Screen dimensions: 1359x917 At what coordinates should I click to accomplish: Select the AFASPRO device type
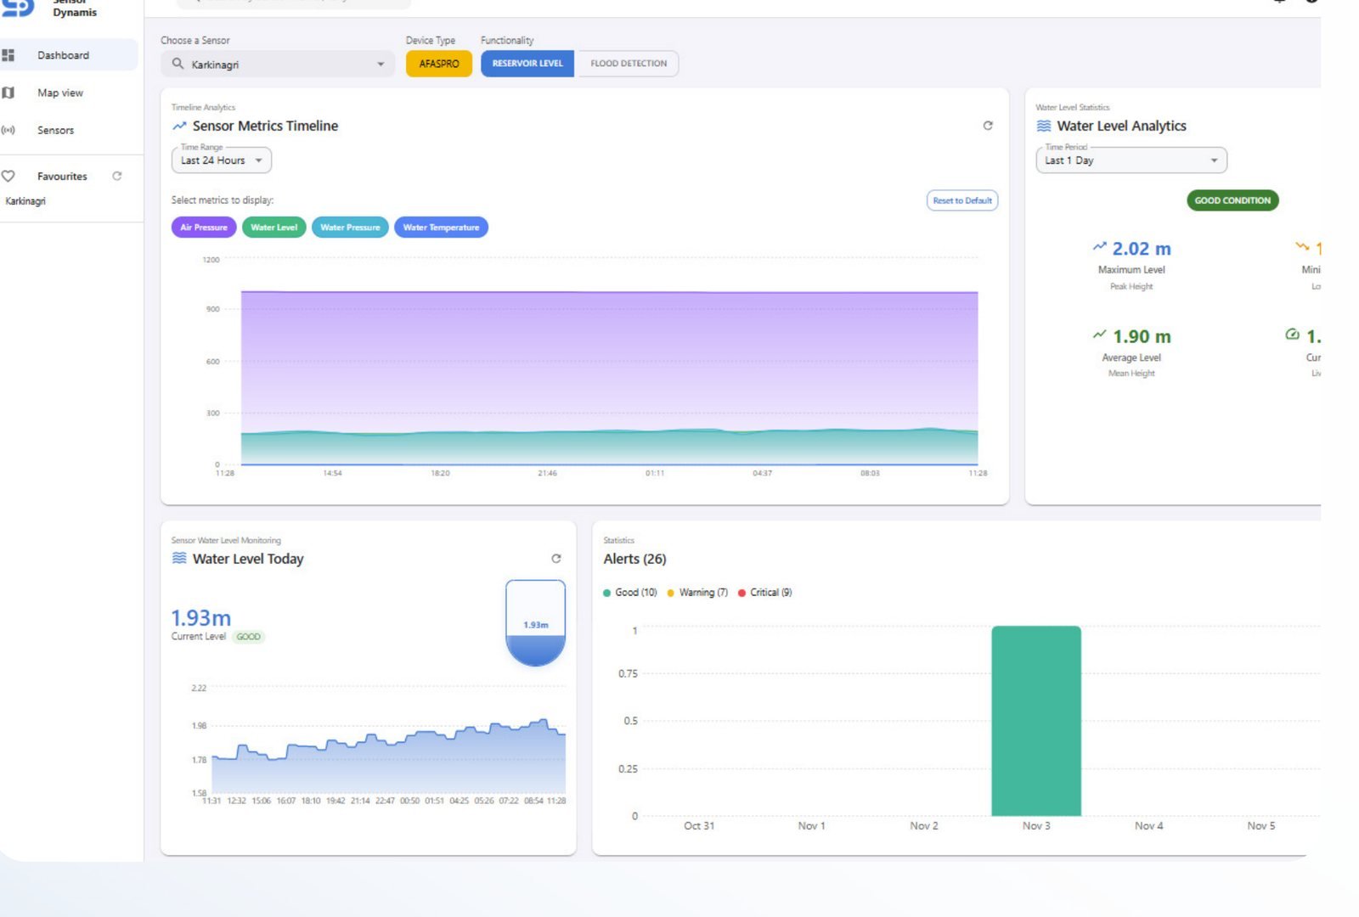coord(439,64)
